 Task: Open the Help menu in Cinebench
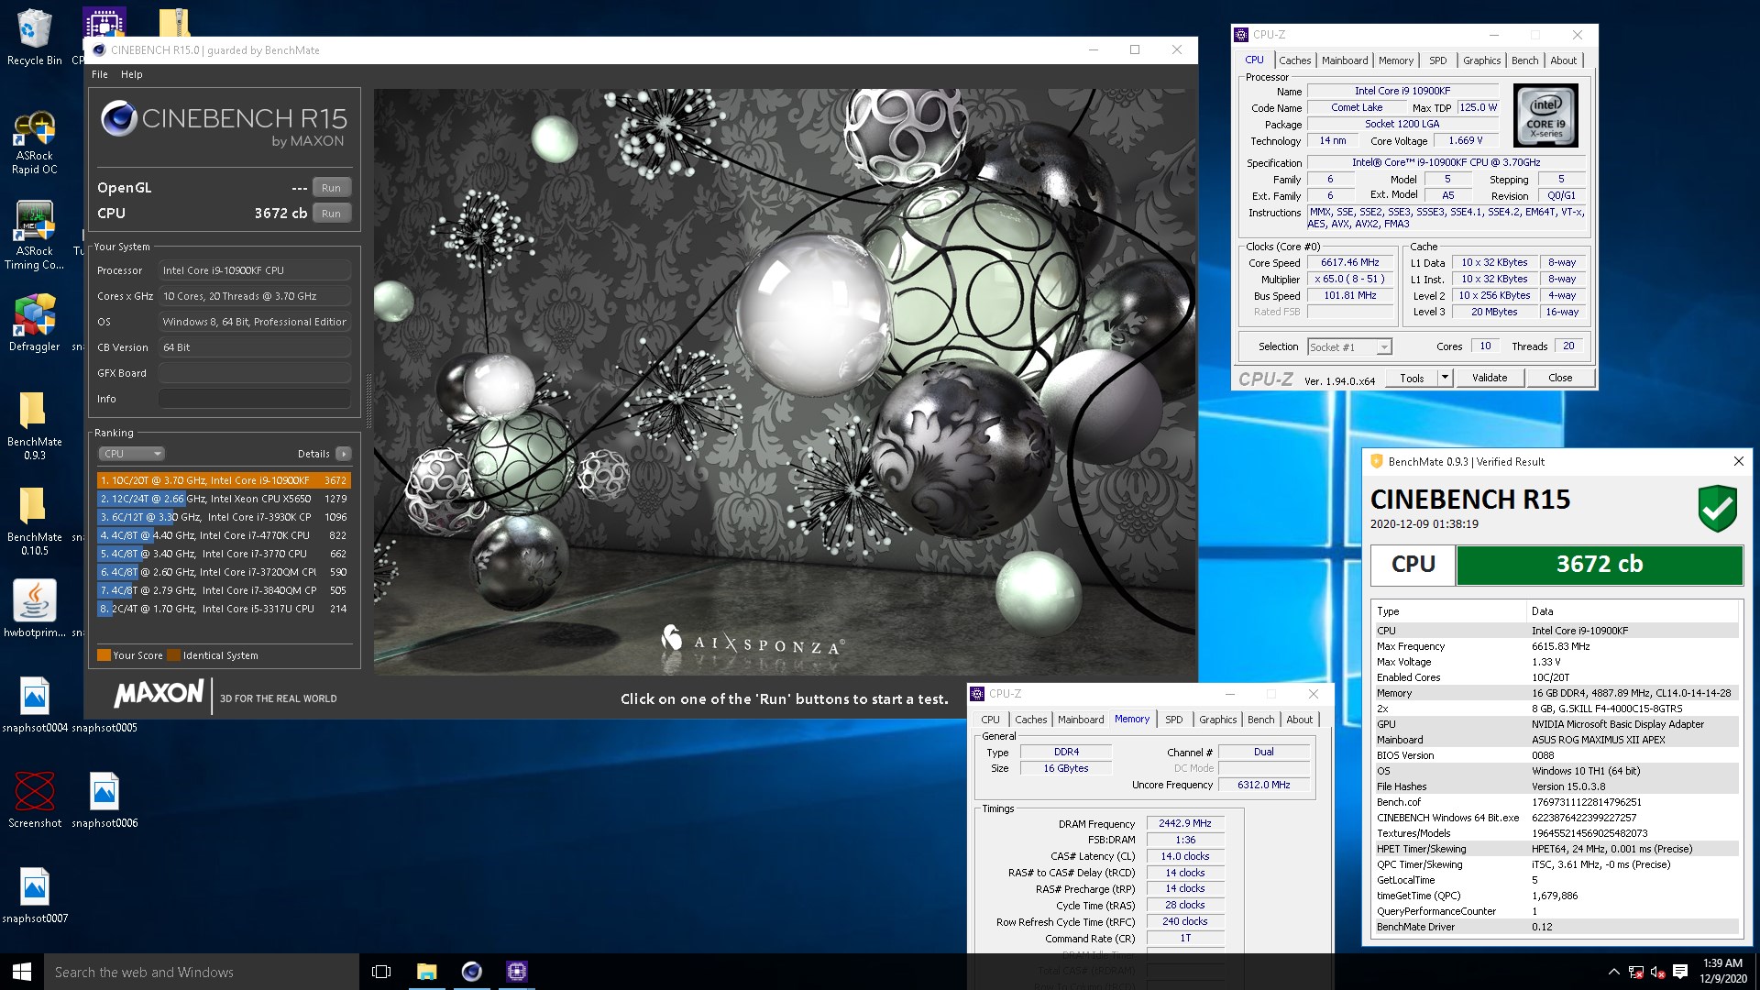click(x=132, y=74)
